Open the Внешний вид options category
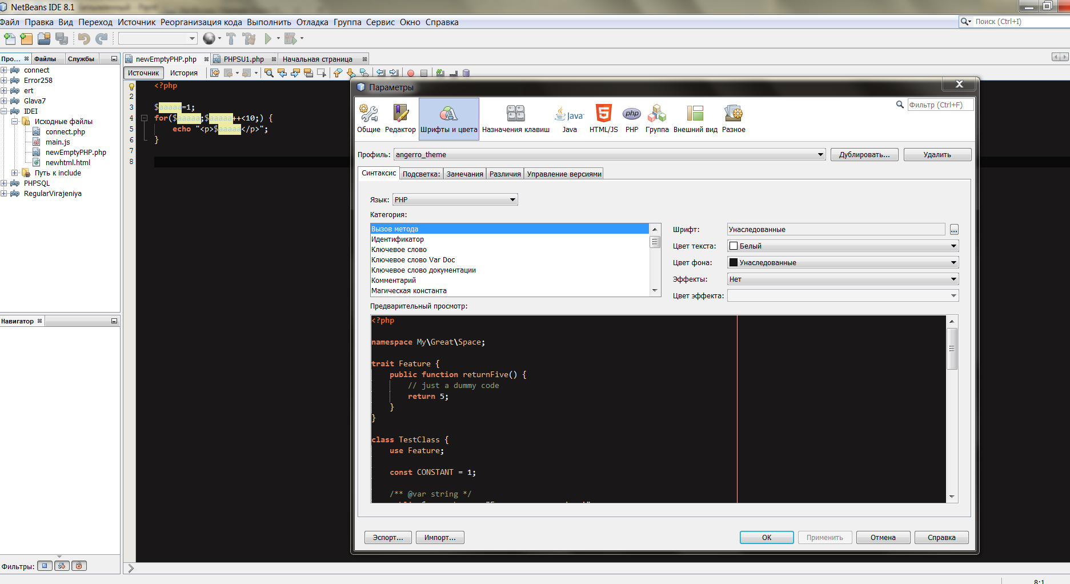 [695, 119]
